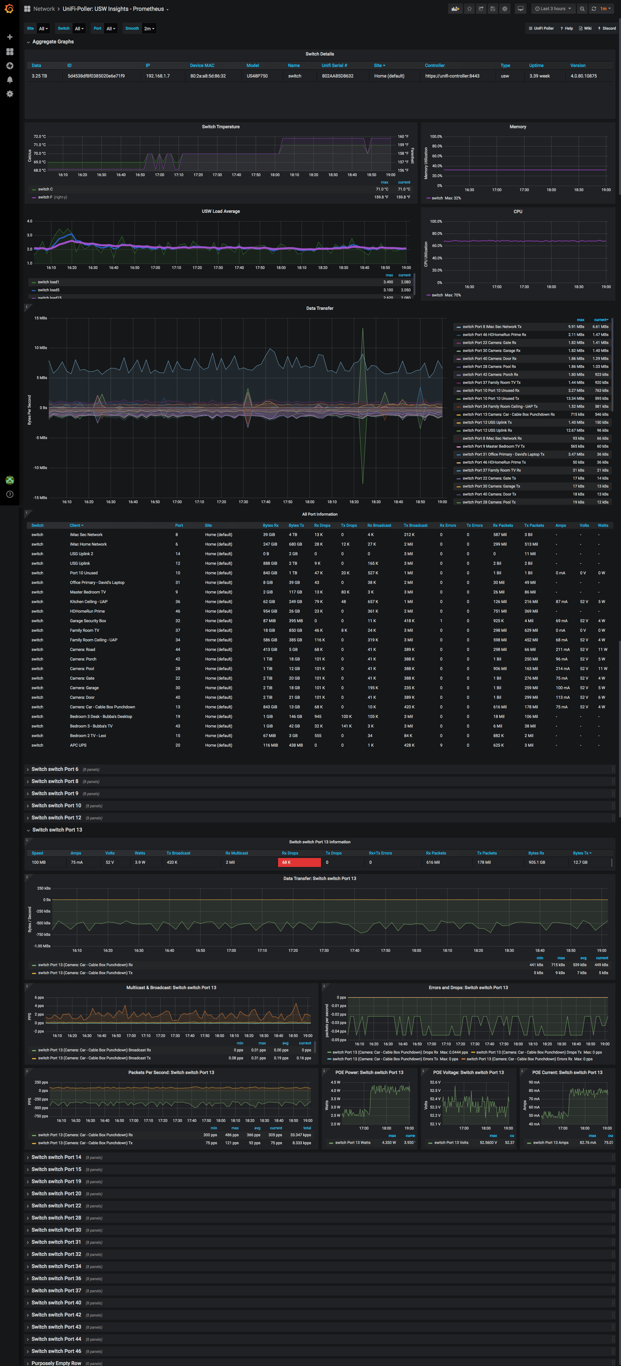Image resolution: width=621 pixels, height=1366 pixels.
Task: Click the zoom out time range icon
Action: click(x=582, y=9)
